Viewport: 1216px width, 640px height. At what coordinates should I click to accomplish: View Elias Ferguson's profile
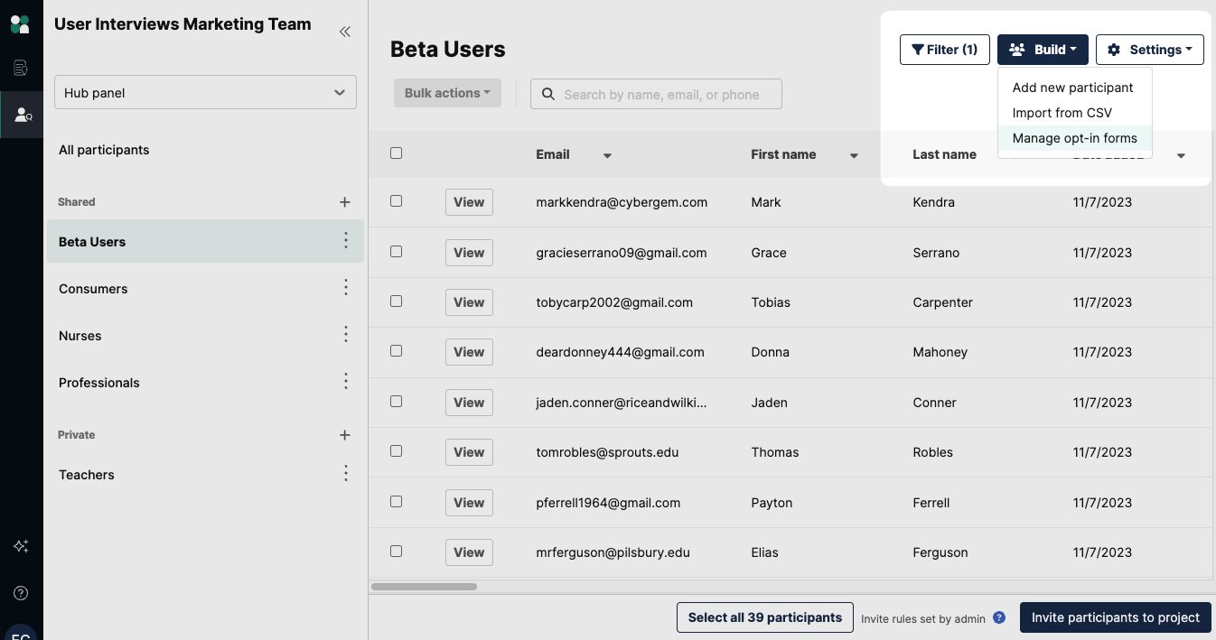[469, 552]
